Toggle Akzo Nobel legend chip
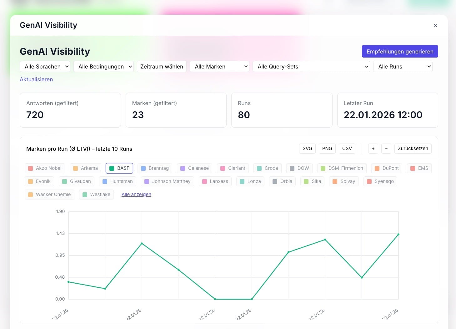Screen dimensions: 456x329 point(45,168)
